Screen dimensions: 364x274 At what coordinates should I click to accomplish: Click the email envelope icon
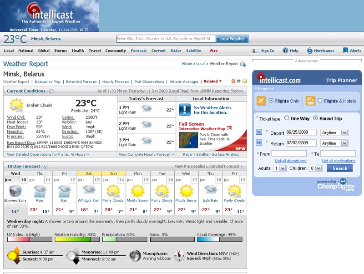coord(244,81)
